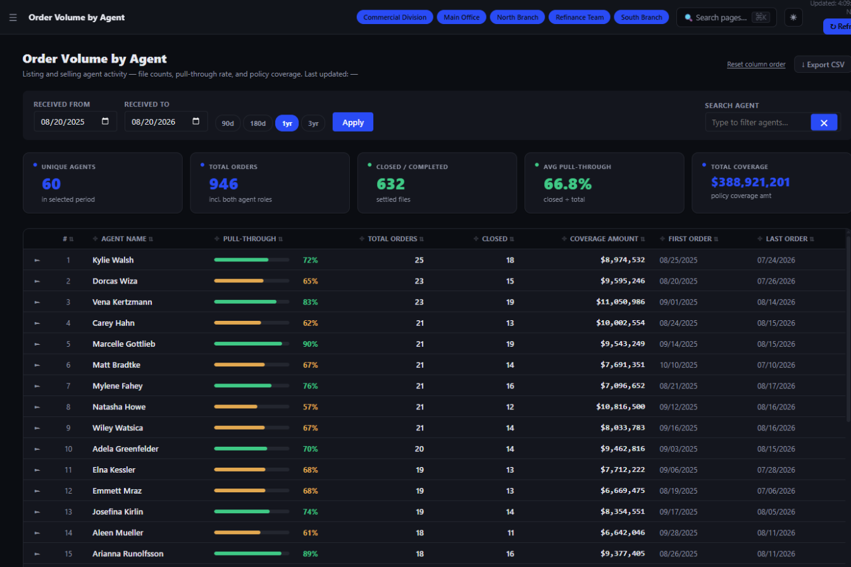Grab the Pull-Through column move handle
Image resolution: width=851 pixels, height=567 pixels.
(218, 239)
